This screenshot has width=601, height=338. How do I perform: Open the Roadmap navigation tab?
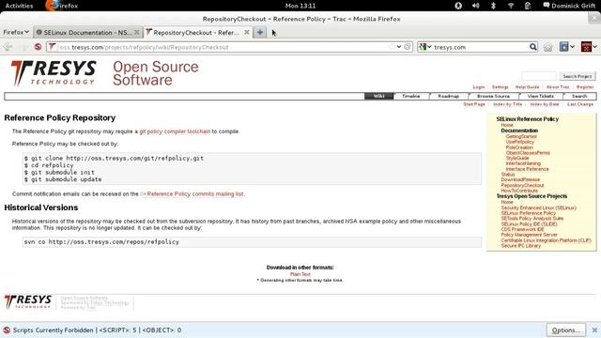tap(449, 96)
